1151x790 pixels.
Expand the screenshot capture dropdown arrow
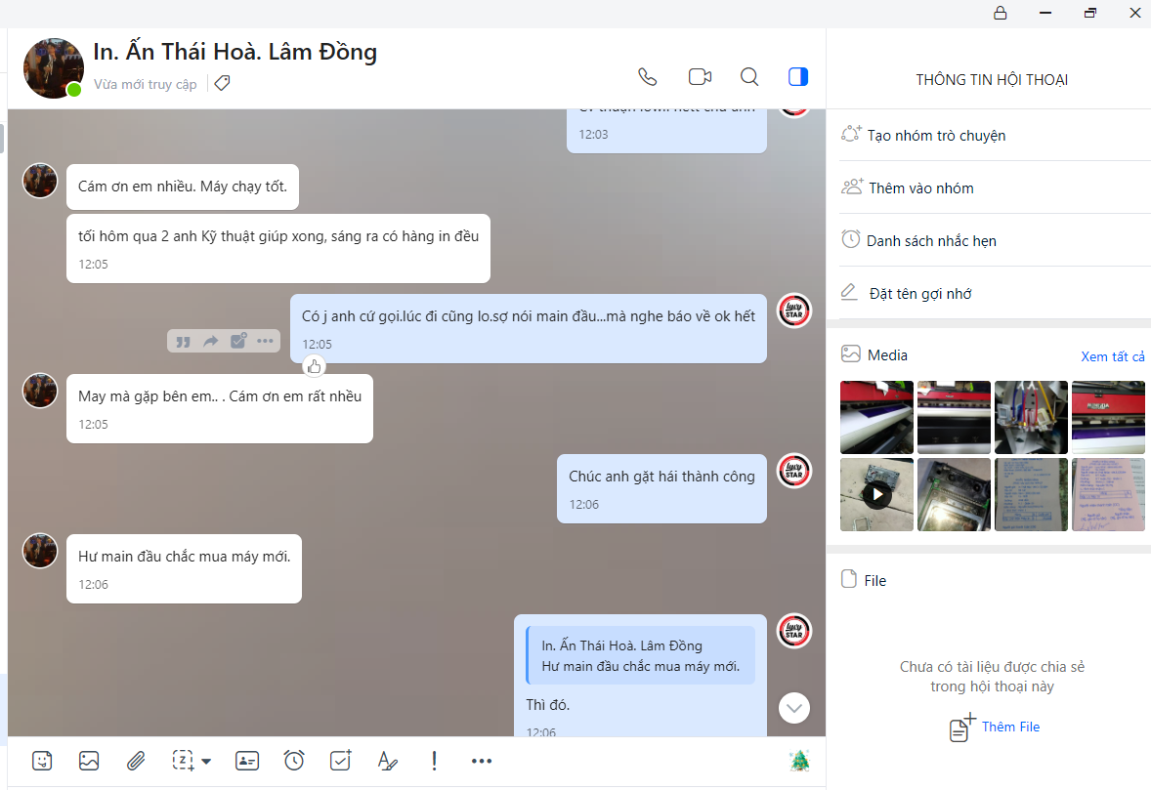tap(206, 762)
